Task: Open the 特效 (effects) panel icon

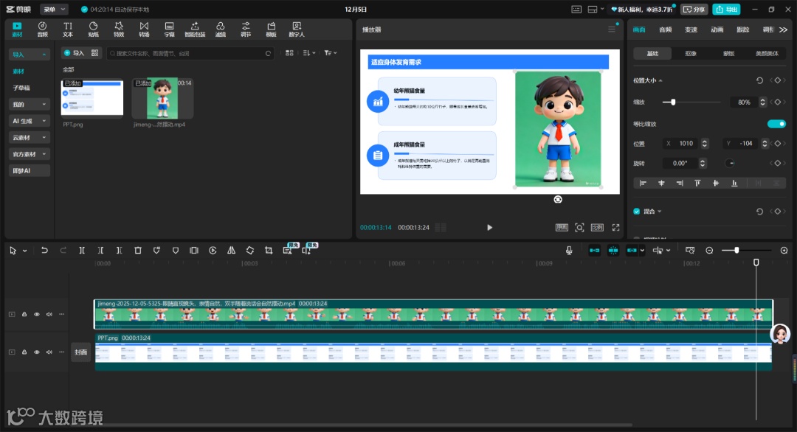Action: [118, 29]
